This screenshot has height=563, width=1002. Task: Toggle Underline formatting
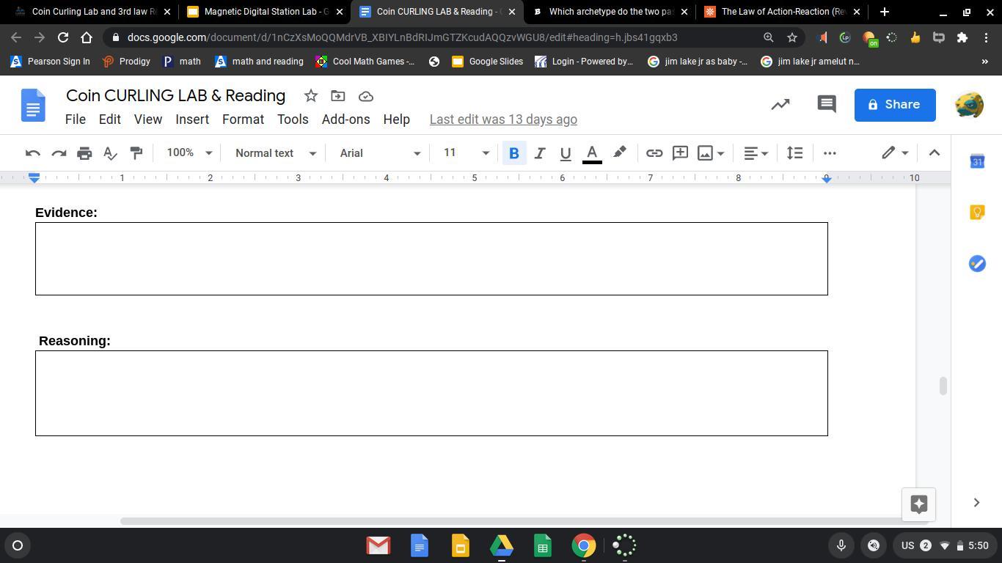coord(565,153)
